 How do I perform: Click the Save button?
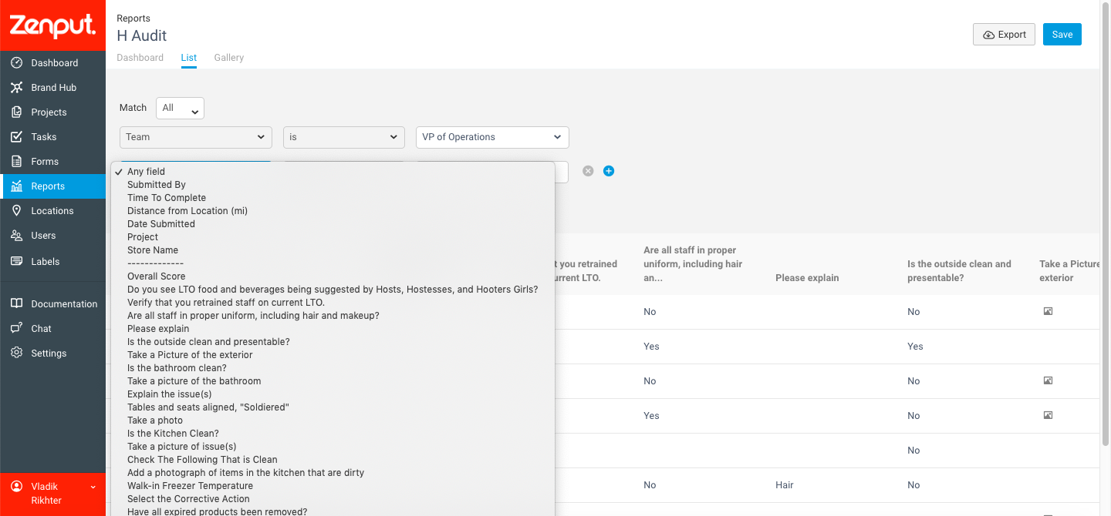[1062, 35]
